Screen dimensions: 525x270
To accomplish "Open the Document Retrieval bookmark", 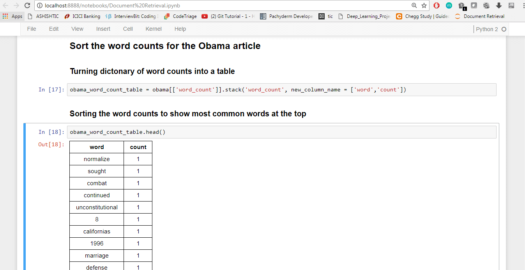I will pos(480,16).
